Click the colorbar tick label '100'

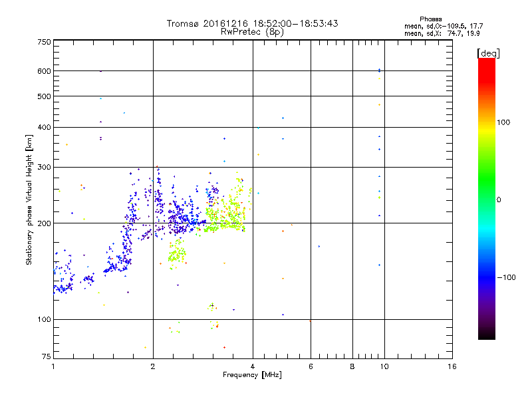click(x=503, y=122)
